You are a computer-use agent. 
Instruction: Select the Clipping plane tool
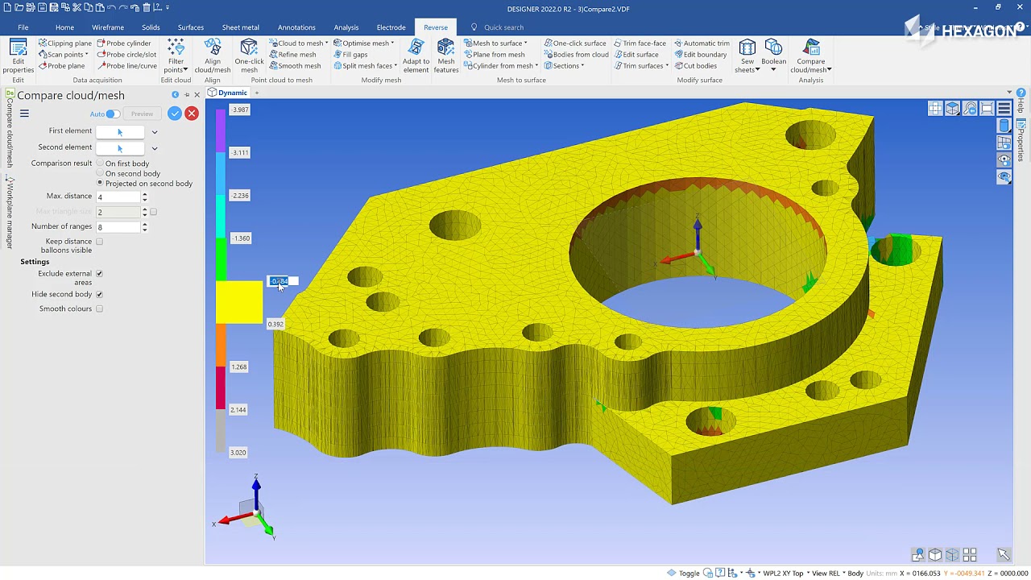tap(65, 43)
